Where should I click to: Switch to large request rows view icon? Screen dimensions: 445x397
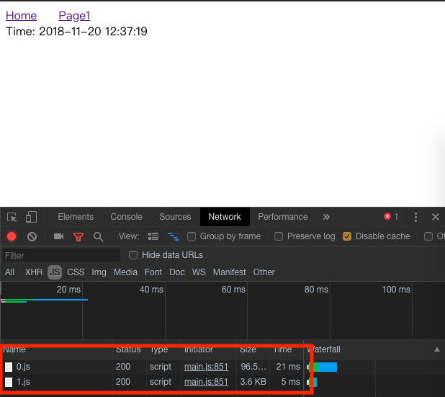pos(153,236)
